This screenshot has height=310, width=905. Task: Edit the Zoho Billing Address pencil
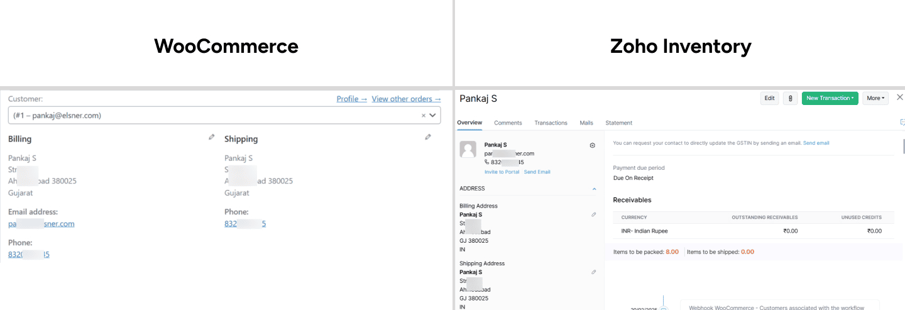click(594, 214)
